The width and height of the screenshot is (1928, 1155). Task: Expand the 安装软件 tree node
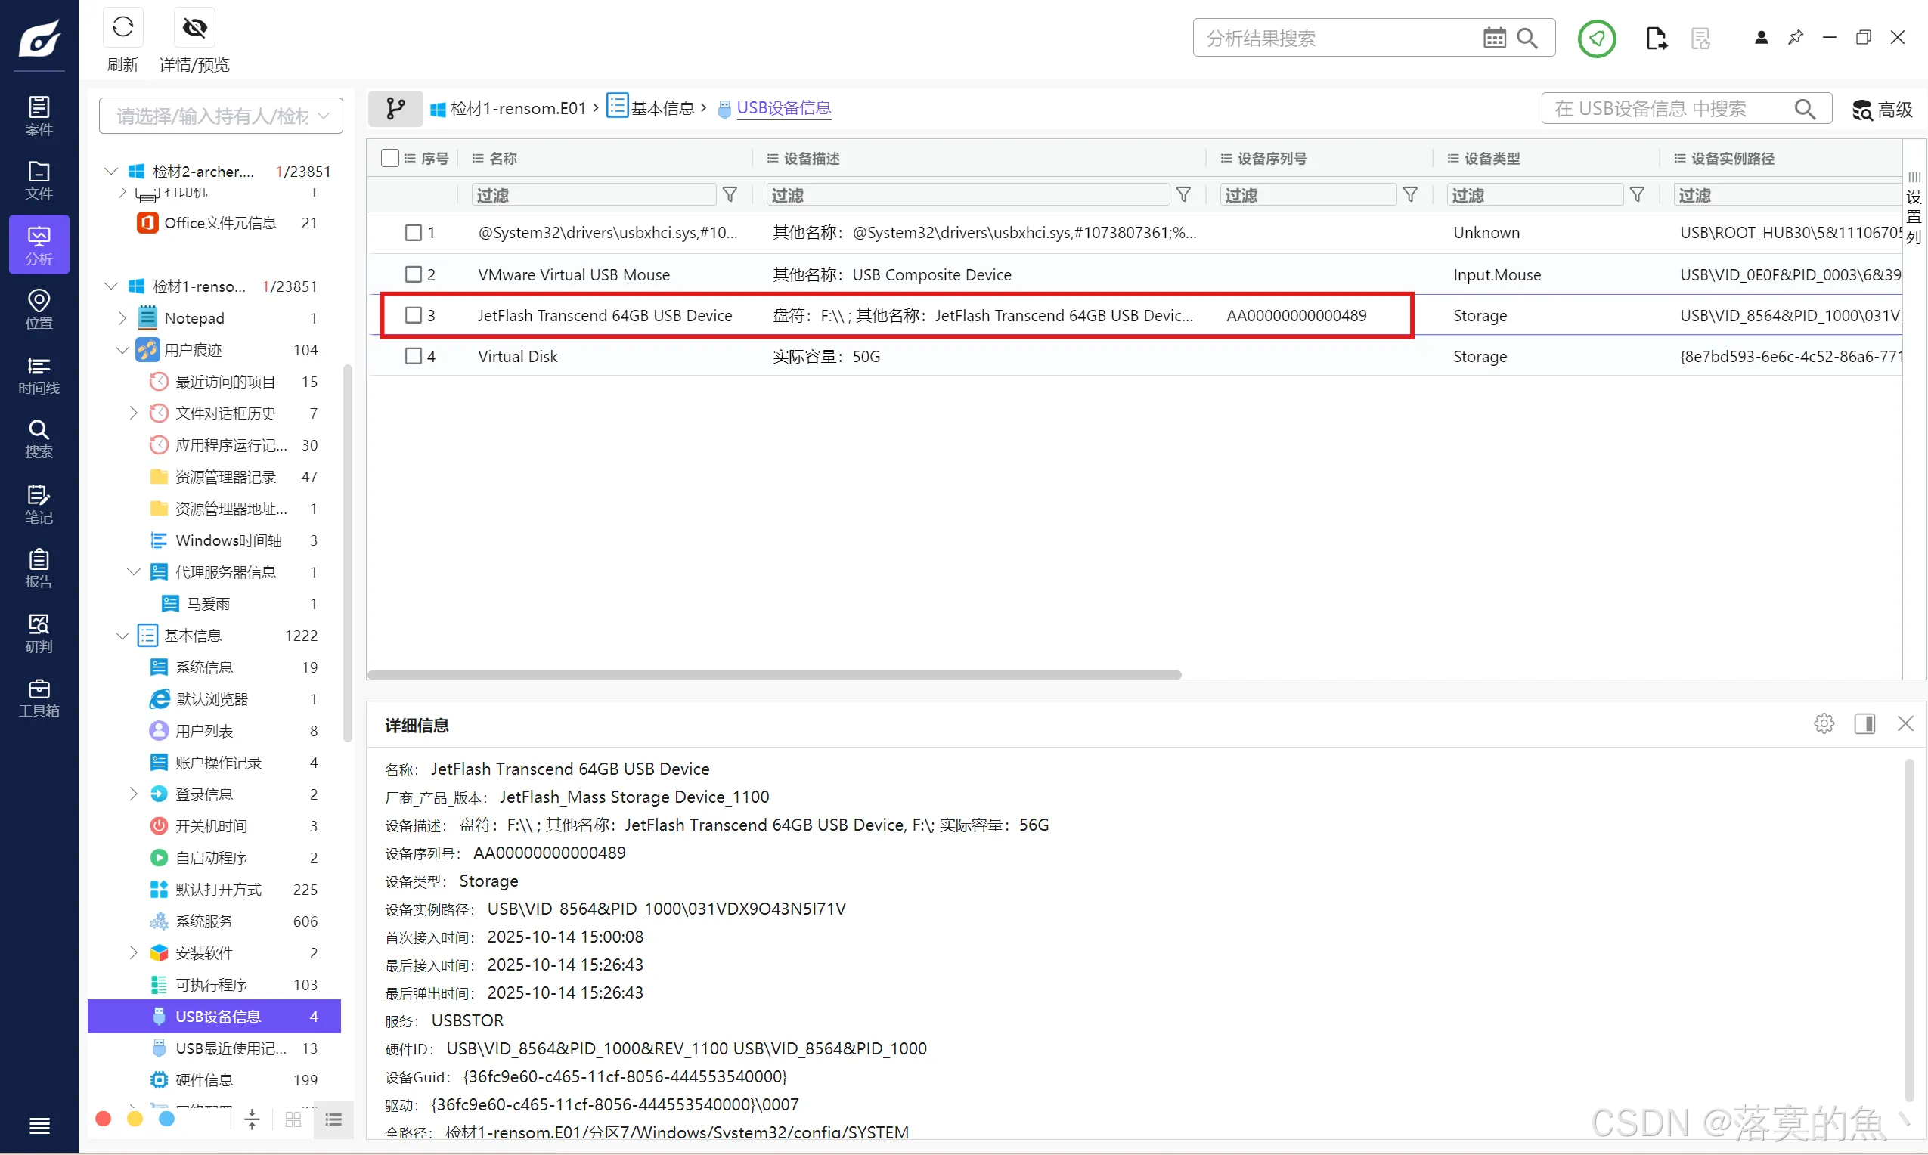(133, 952)
